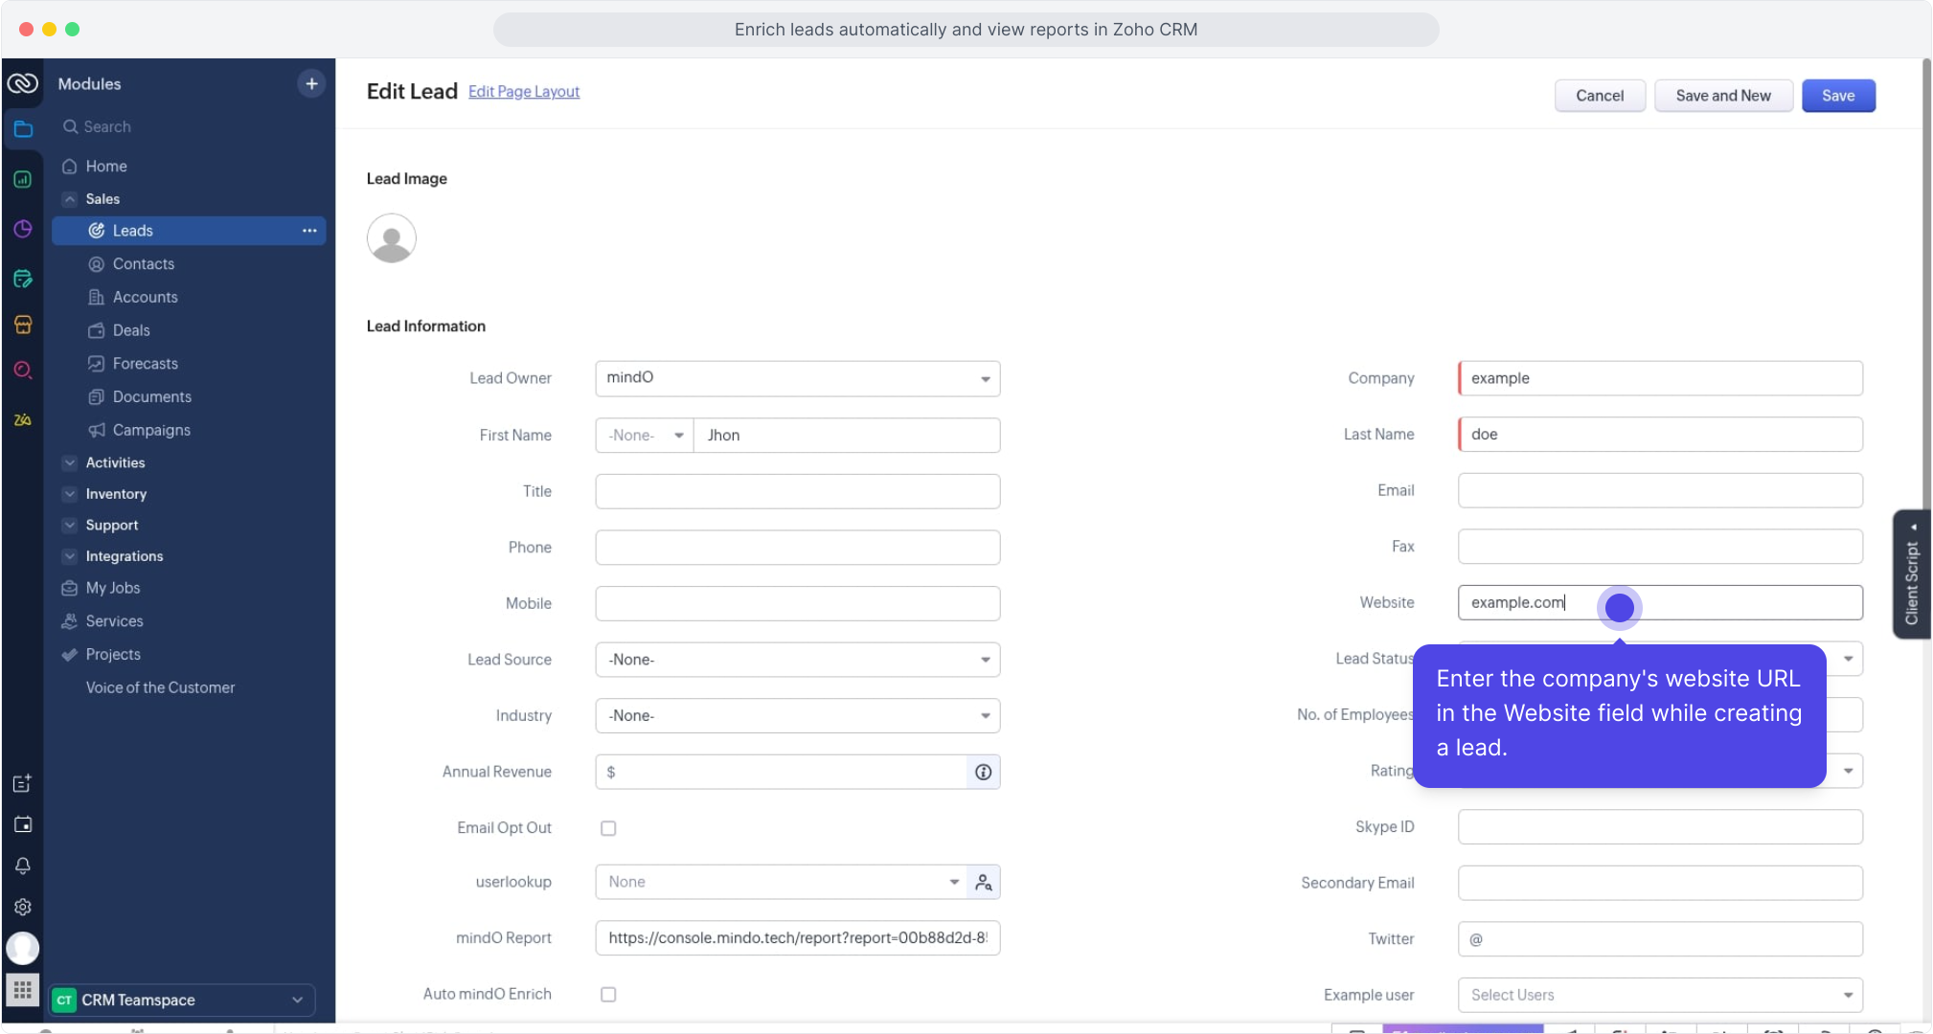This screenshot has height=1034, width=1933.
Task: Click the lead image avatar placeholder
Action: 391,238
